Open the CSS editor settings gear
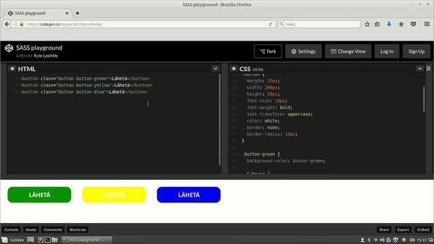This screenshot has width=434, height=244. [x=233, y=68]
